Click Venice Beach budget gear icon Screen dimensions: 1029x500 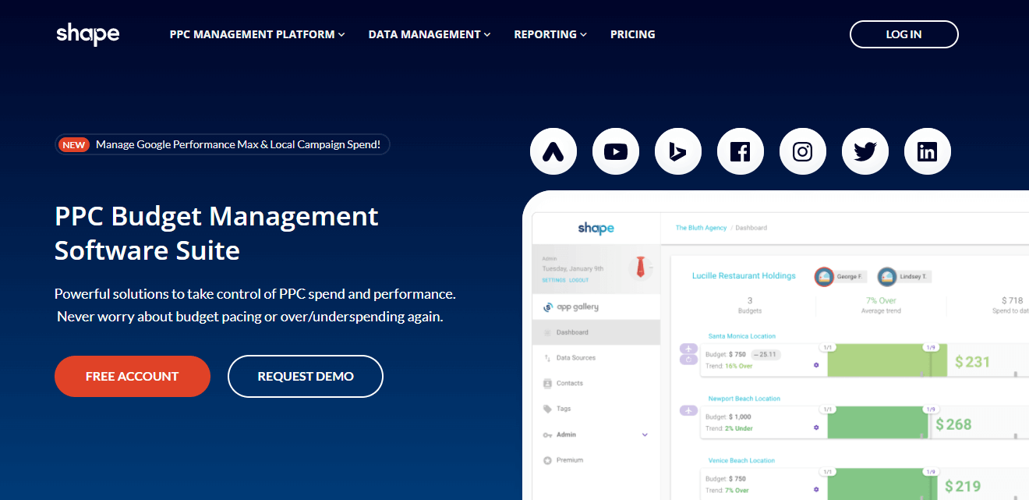816,490
